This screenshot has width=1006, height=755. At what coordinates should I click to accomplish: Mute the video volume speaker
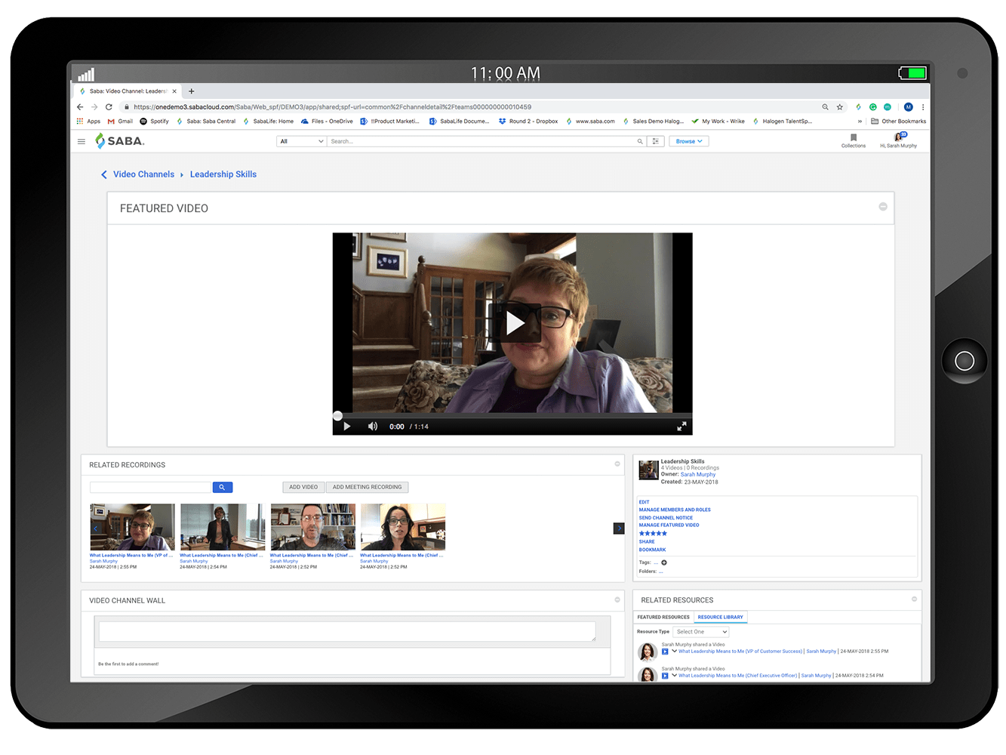point(372,427)
